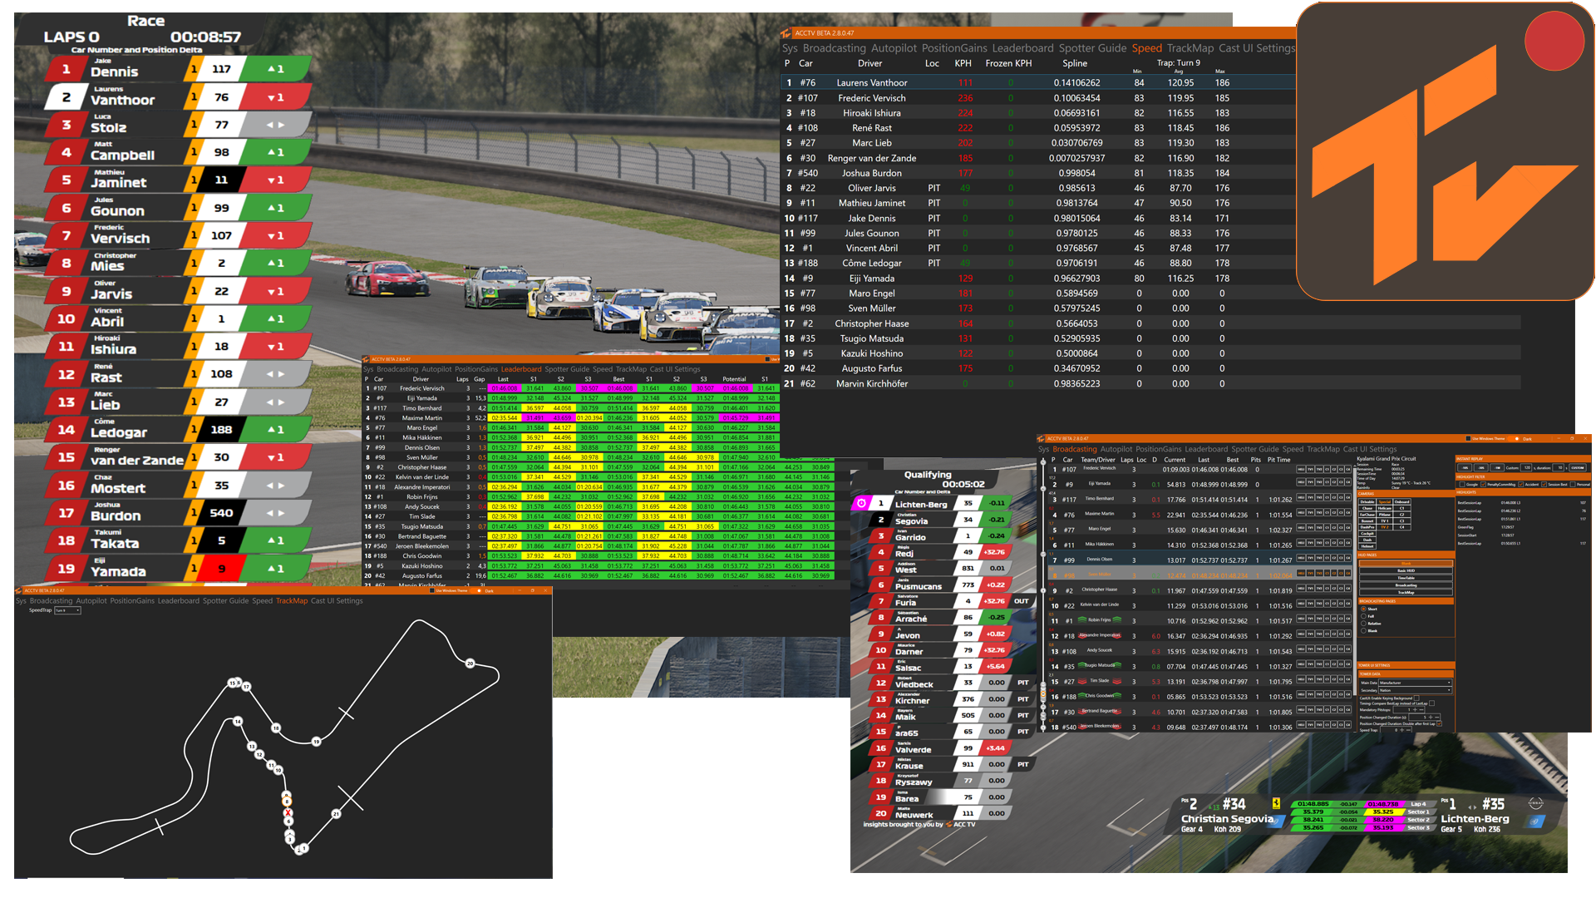Click stopwatch icon beside Lichten-Berg in qualifying tower

861,503
